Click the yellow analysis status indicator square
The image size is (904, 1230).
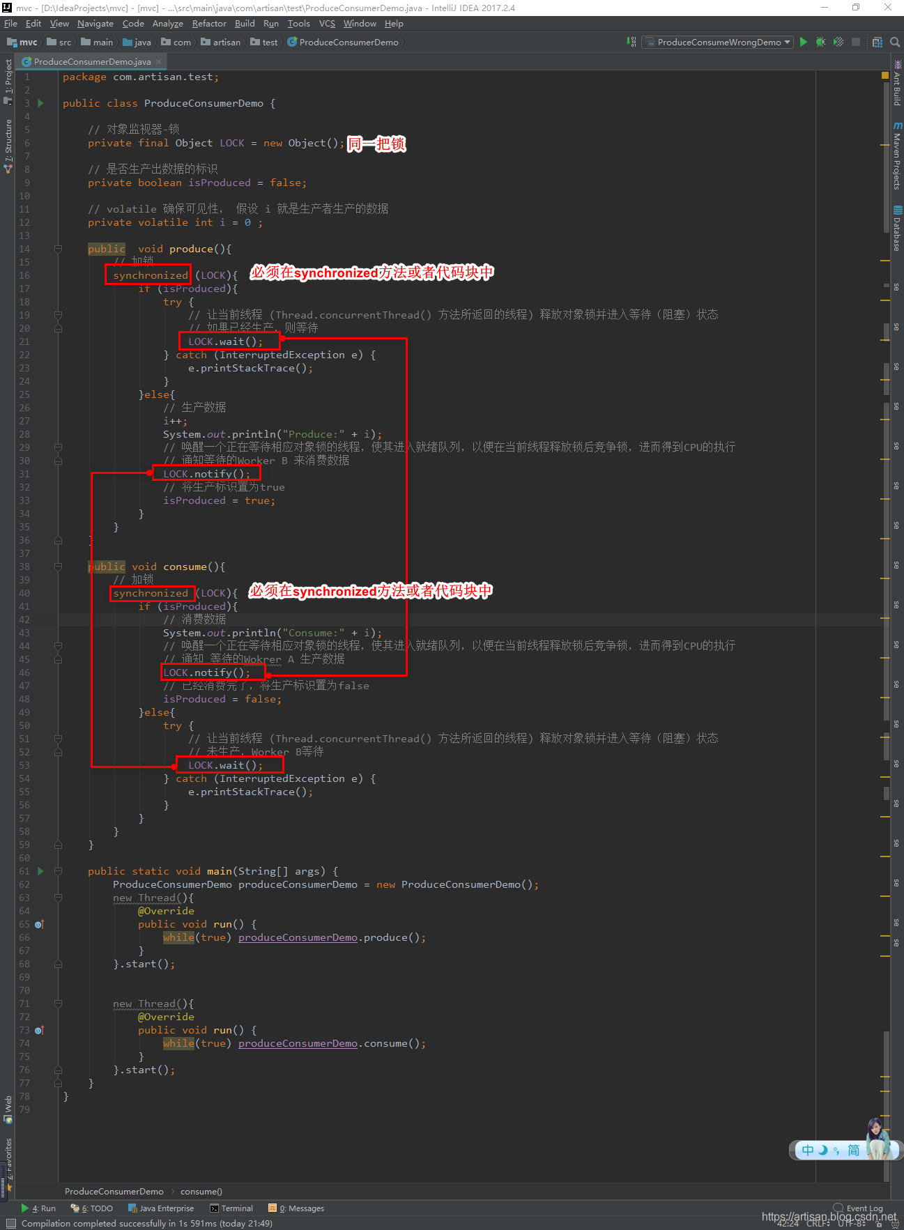pos(885,75)
